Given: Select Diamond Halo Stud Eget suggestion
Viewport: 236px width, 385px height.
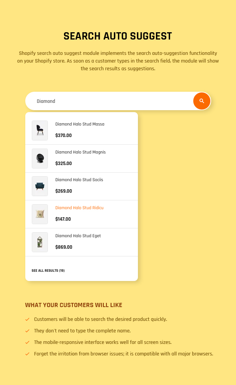Looking at the screenshot, I should click(78, 236).
